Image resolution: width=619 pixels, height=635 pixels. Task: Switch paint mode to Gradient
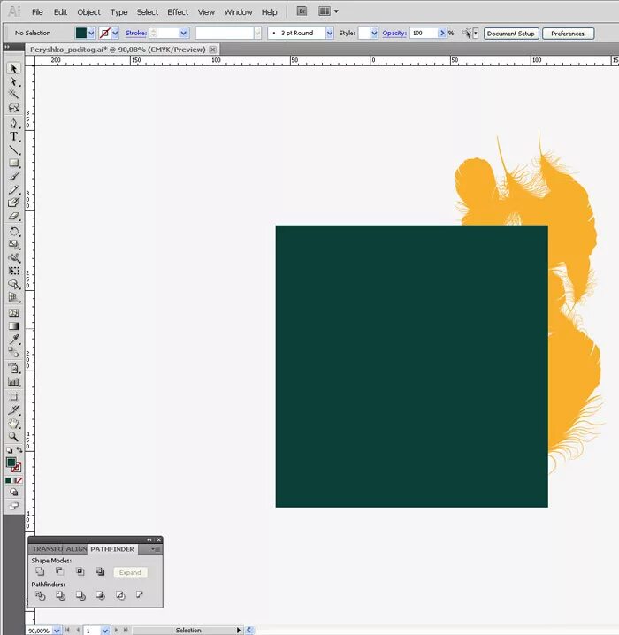(14, 480)
